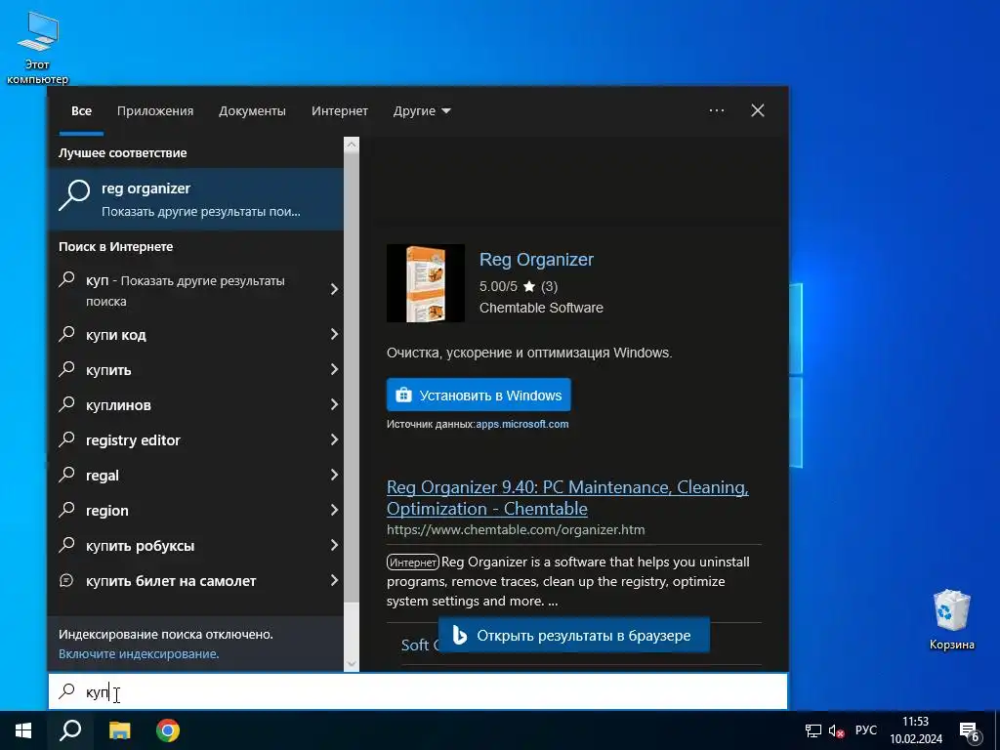Click 'Установить в Windows' button
Screen dimensions: 1000x750
(479, 395)
